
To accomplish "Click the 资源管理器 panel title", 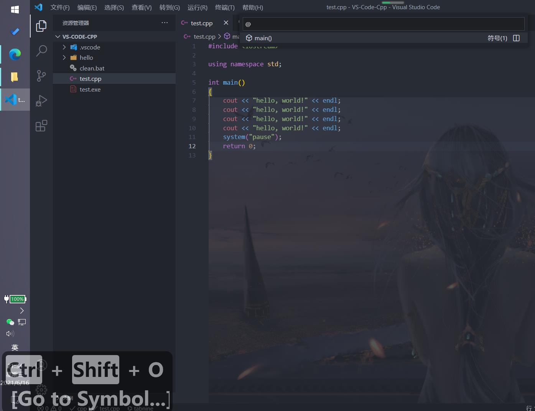I will (76, 23).
